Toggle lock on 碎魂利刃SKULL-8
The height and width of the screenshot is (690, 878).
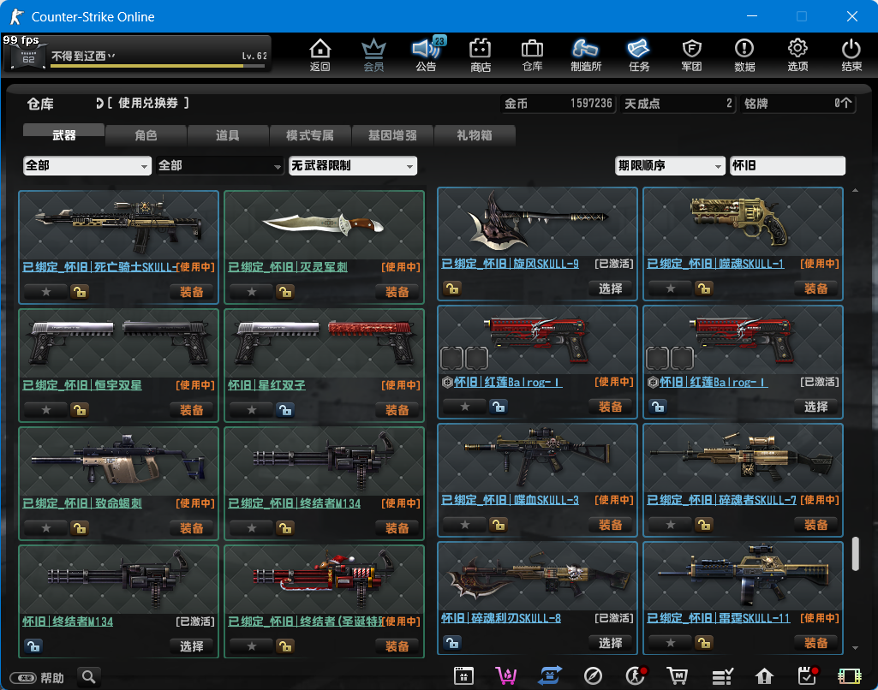(452, 642)
